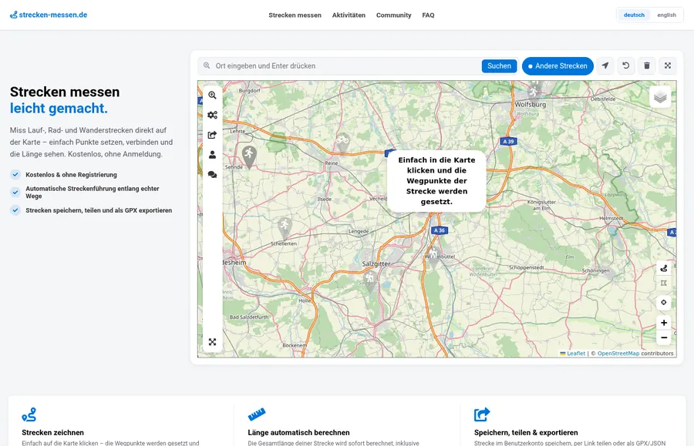This screenshot has width=694, height=446.
Task: Delete route with the trash icon
Action: pyautogui.click(x=647, y=66)
